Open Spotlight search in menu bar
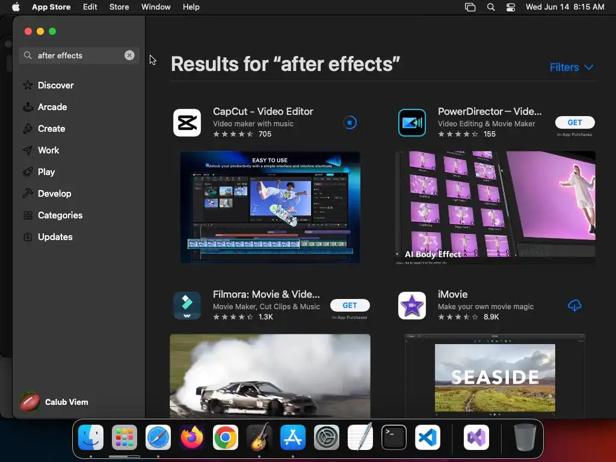616x462 pixels. 491,7
